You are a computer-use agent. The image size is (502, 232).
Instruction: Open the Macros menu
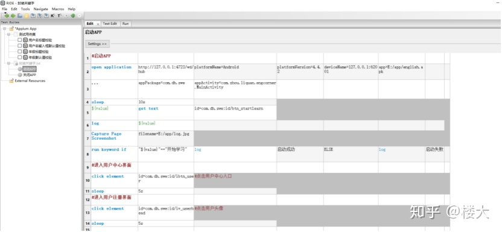coord(58,9)
